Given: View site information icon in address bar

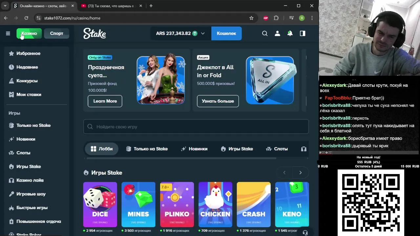Looking at the screenshot, I should pos(38,18).
